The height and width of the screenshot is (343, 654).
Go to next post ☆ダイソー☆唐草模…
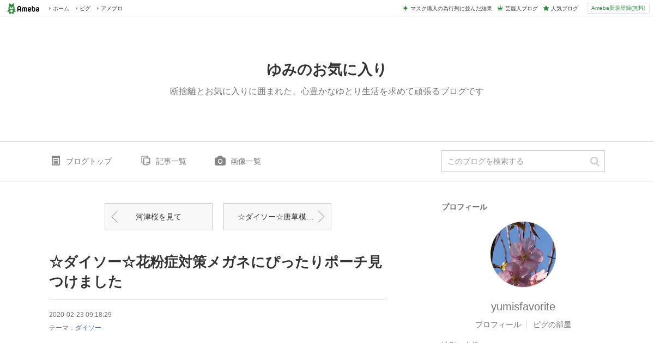pyautogui.click(x=277, y=217)
